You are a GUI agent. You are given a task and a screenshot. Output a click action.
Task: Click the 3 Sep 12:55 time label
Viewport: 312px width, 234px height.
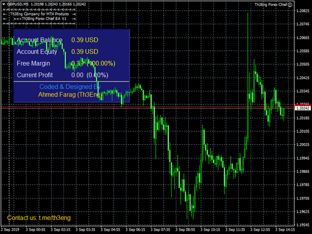tap(260, 230)
